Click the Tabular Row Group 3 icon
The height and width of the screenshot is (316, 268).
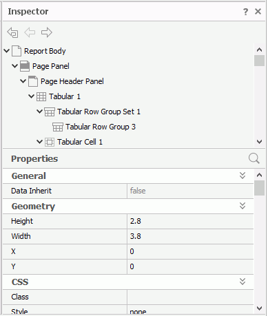58,127
